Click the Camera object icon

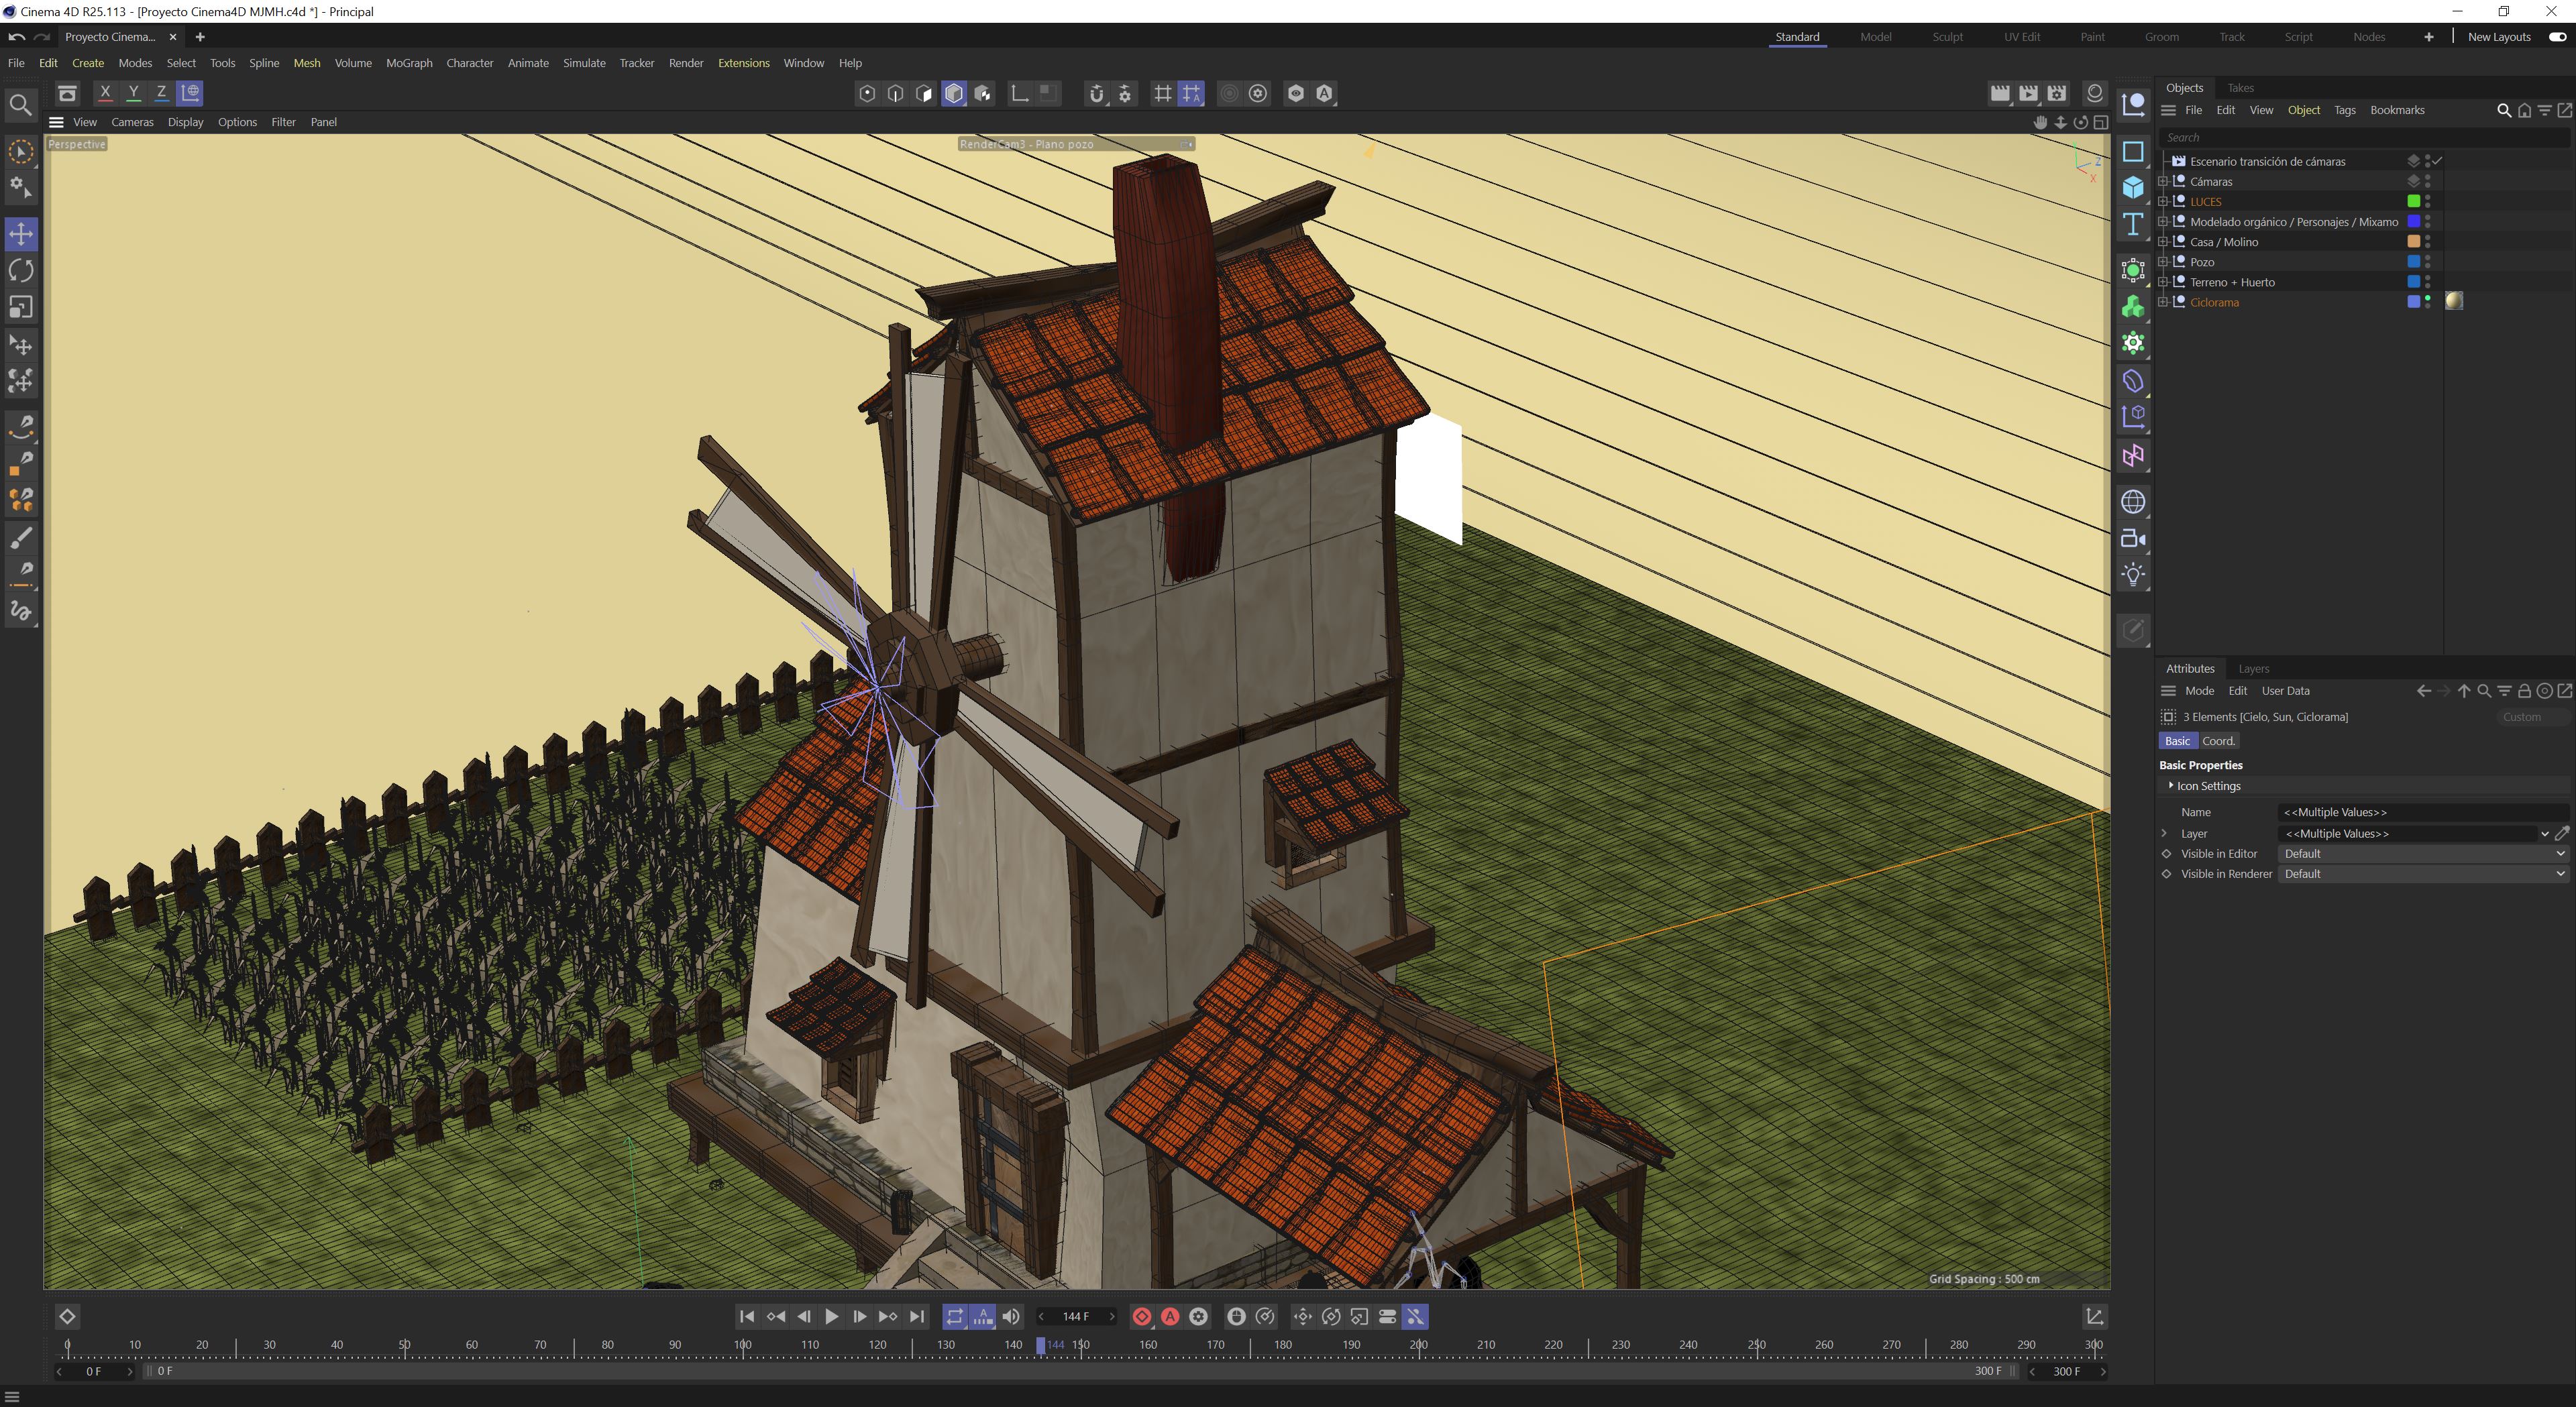2133,539
